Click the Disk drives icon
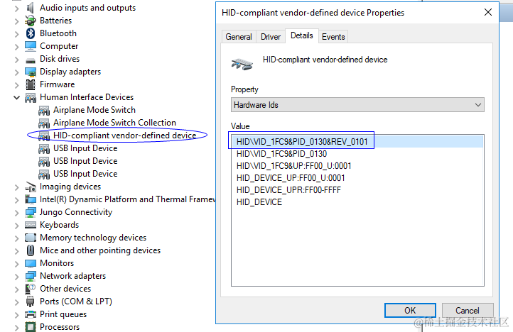 click(x=31, y=60)
